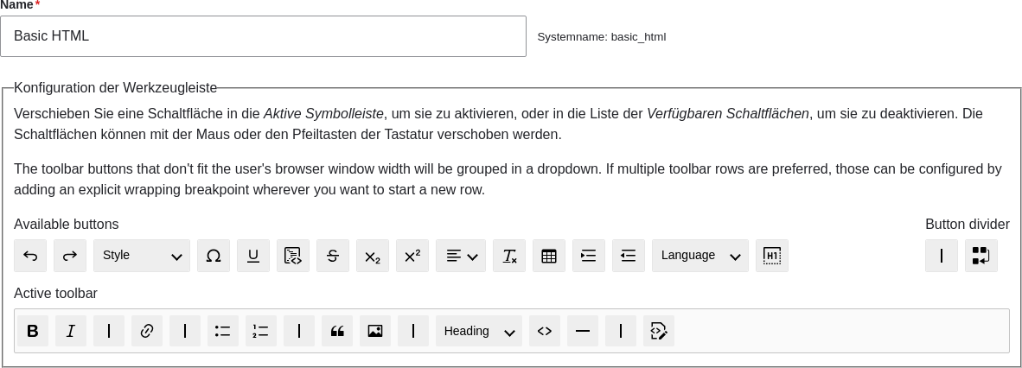Select the Bold button in active toolbar
Image resolution: width=1022 pixels, height=368 pixels.
[x=33, y=331]
